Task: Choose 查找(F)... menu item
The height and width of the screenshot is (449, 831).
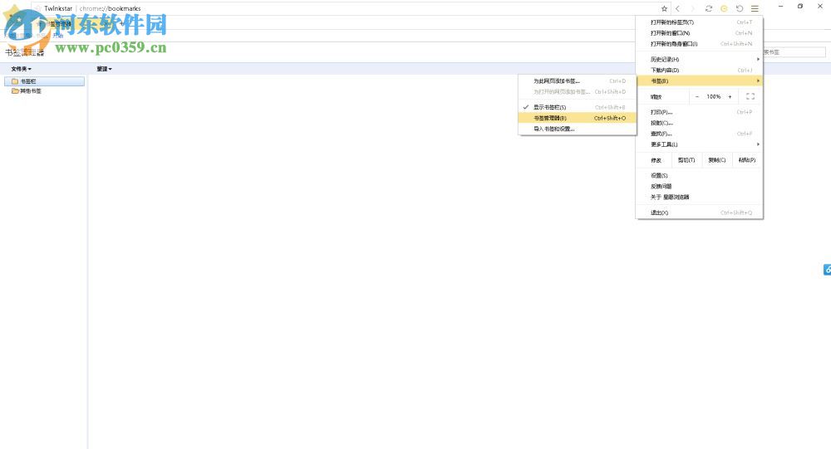Action: click(x=699, y=134)
